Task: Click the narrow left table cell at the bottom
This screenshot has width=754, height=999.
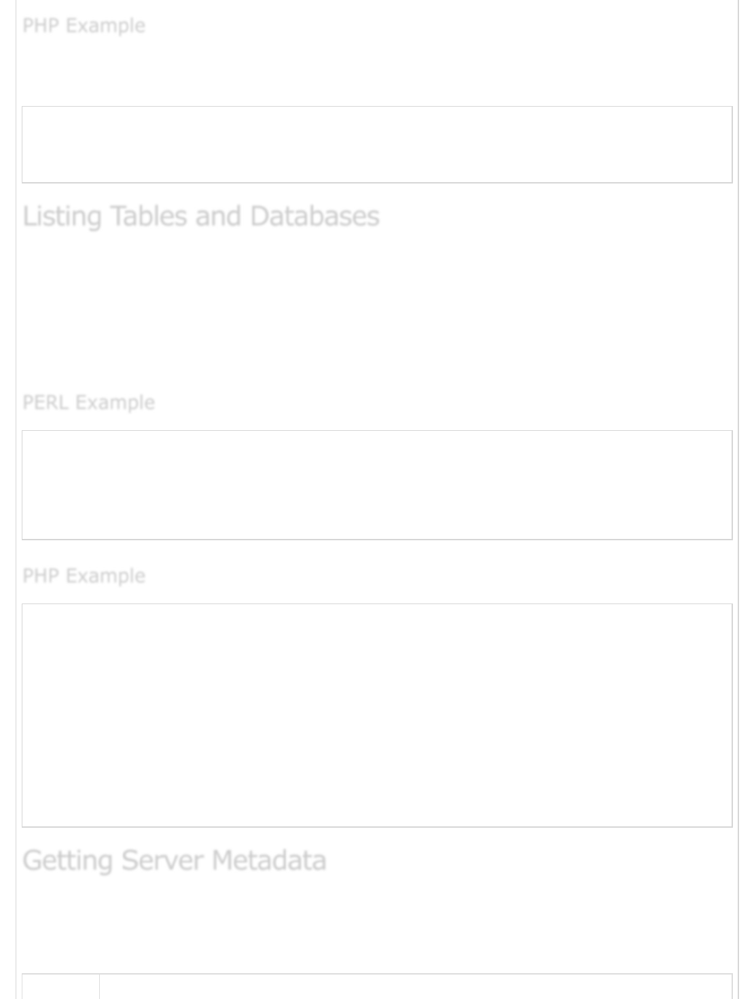Action: pyautogui.click(x=60, y=986)
